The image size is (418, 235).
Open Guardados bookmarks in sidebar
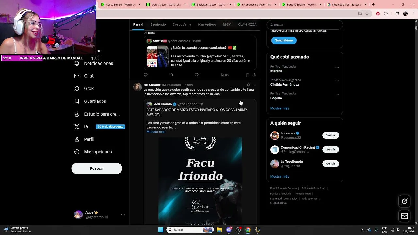pos(90,101)
